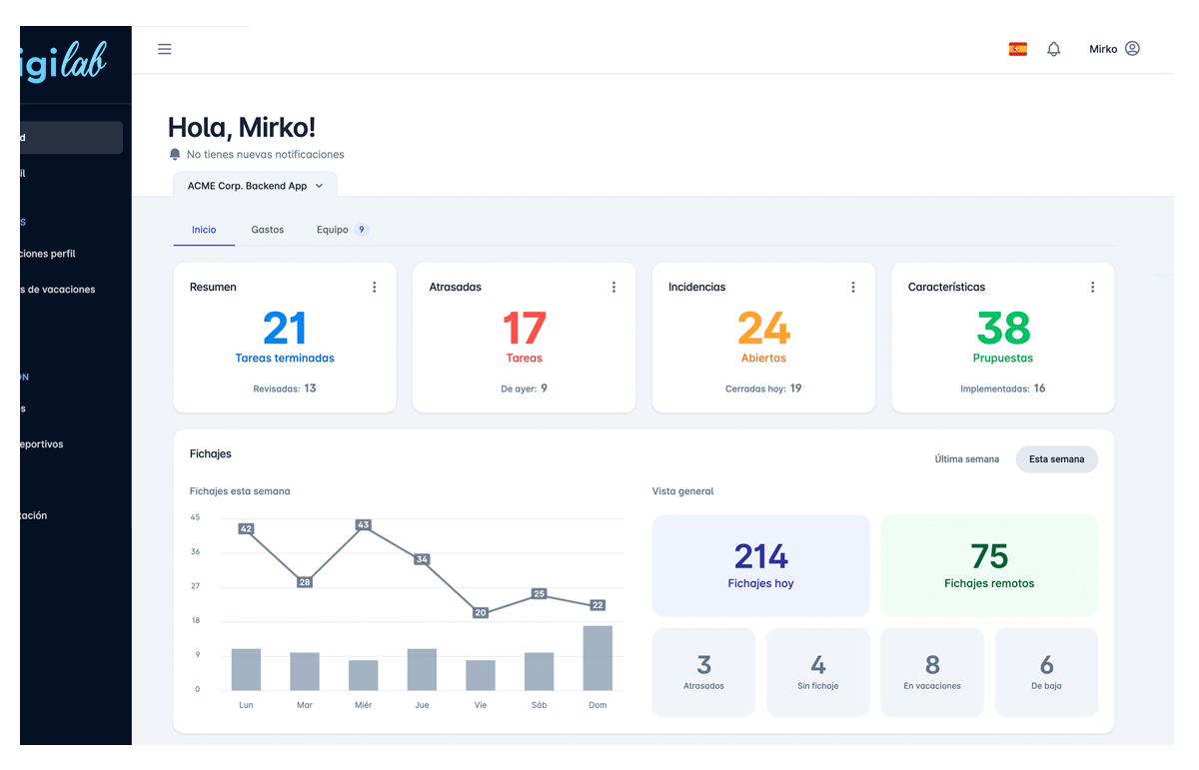Open the Incidencias card three-dot menu
The image size is (1199, 770).
(853, 288)
